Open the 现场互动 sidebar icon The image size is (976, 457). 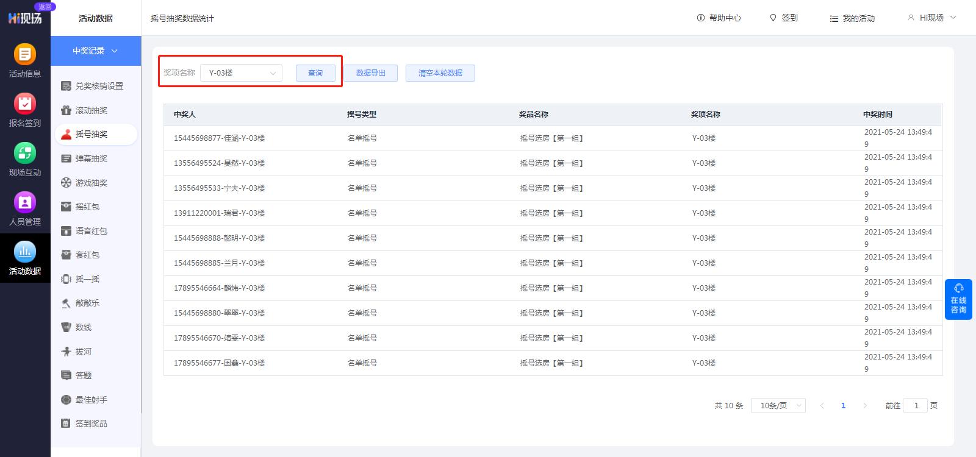[x=25, y=154]
